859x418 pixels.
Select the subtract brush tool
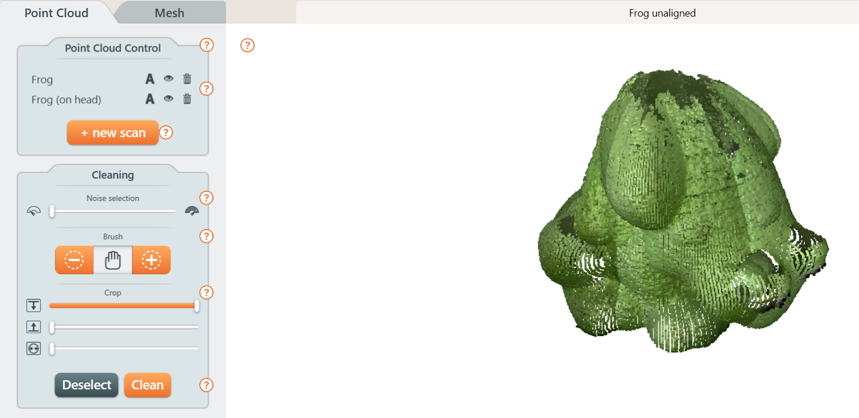click(x=74, y=260)
